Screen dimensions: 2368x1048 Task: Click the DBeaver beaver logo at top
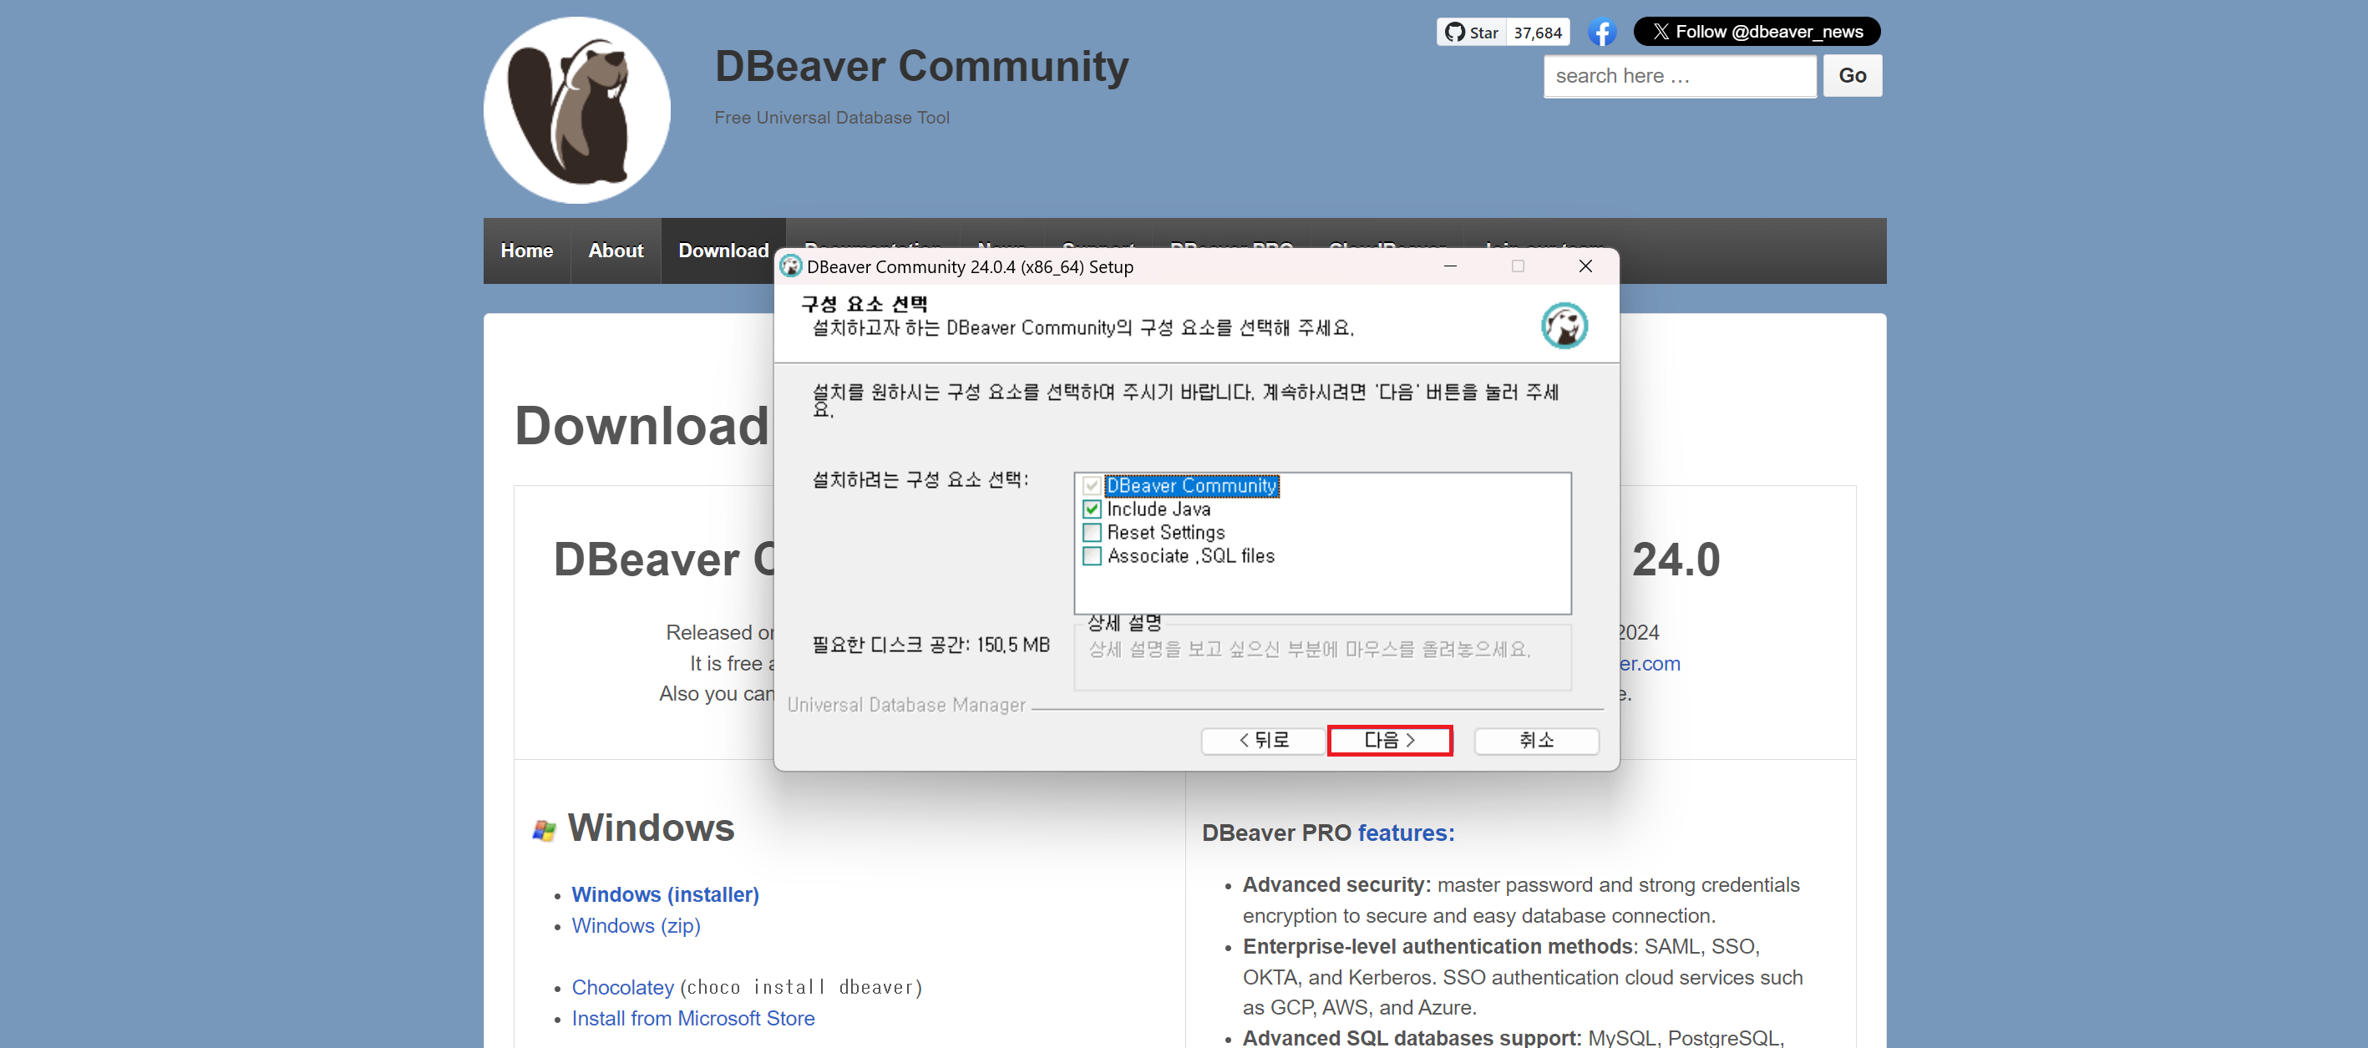[576, 109]
